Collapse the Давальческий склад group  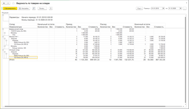click(x=3, y=29)
